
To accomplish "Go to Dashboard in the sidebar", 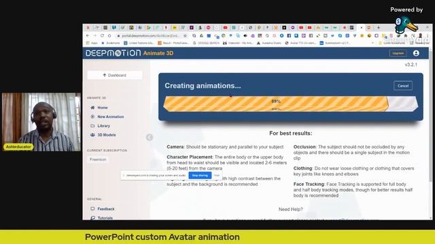I will coord(115,75).
